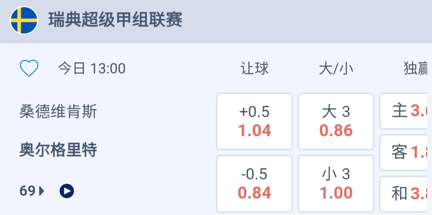
Task: Play the live stream with the round play icon
Action: [x=67, y=191]
